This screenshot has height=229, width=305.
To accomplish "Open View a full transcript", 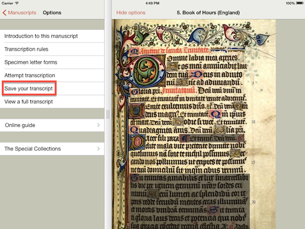I will pos(52,101).
